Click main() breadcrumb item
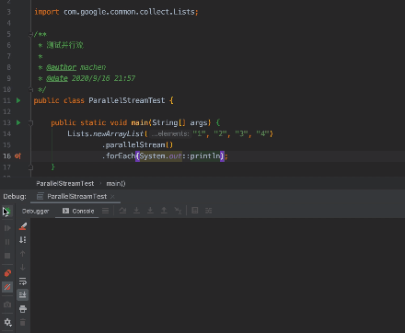The width and height of the screenshot is (405, 333). pos(116,183)
